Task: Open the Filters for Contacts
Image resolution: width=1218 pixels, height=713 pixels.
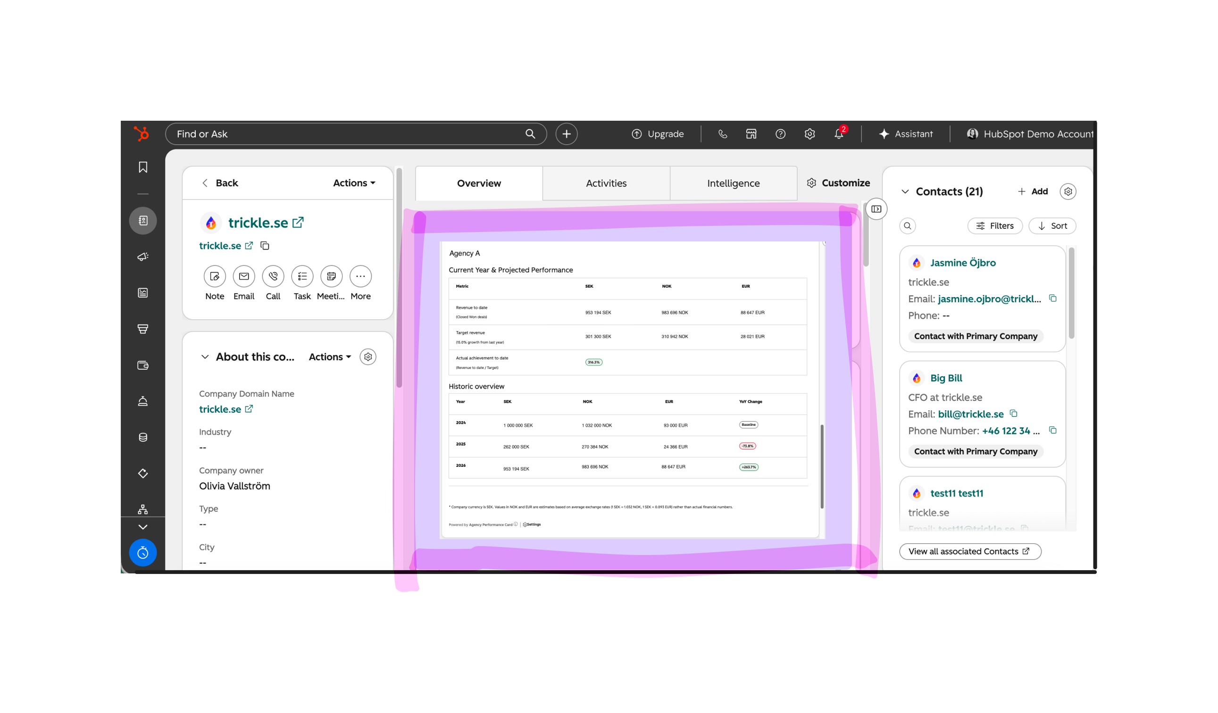Action: (995, 226)
